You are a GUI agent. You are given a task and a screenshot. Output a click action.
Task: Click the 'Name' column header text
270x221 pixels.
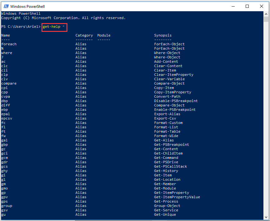(6, 35)
